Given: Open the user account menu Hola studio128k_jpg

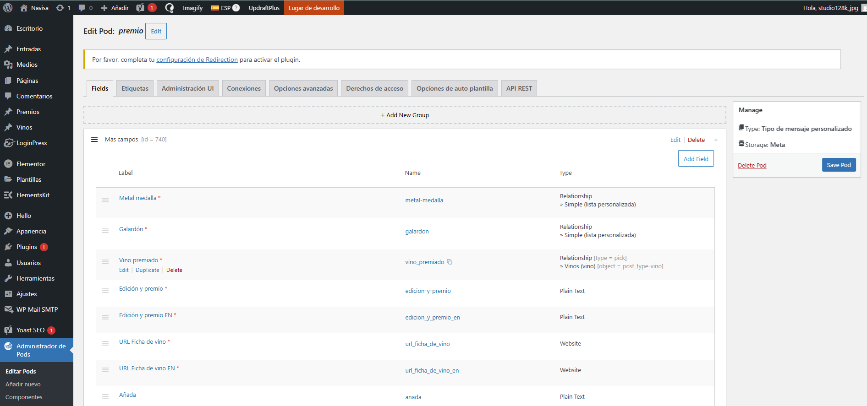Looking at the screenshot, I should pos(830,8).
